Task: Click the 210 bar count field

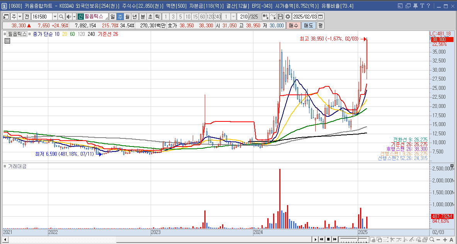Action: pos(243,17)
